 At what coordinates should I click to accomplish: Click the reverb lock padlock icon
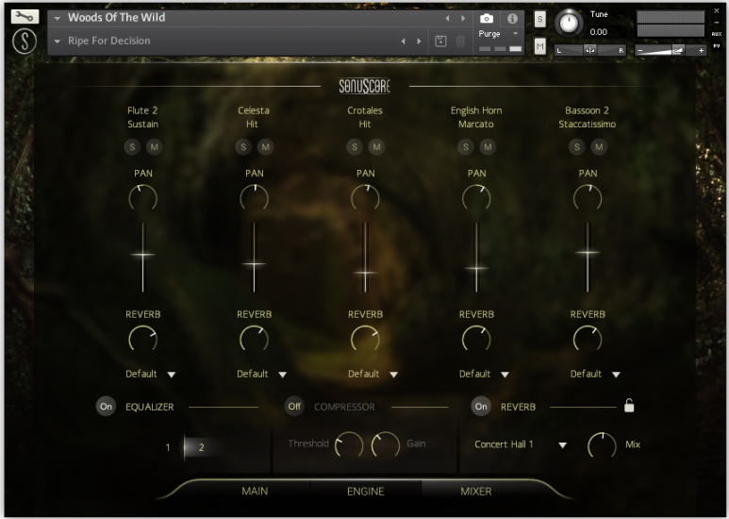(x=629, y=406)
